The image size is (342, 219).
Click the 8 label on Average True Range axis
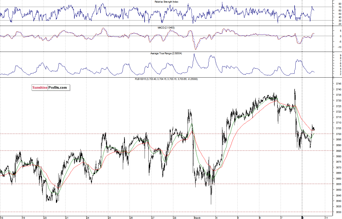click(340, 58)
